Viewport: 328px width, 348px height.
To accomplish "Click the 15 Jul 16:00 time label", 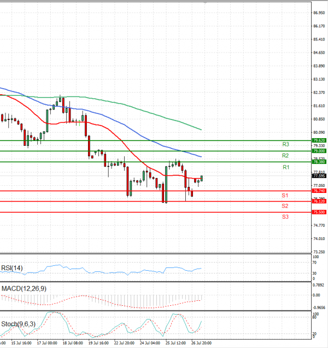I will pyautogui.click(x=21, y=343).
